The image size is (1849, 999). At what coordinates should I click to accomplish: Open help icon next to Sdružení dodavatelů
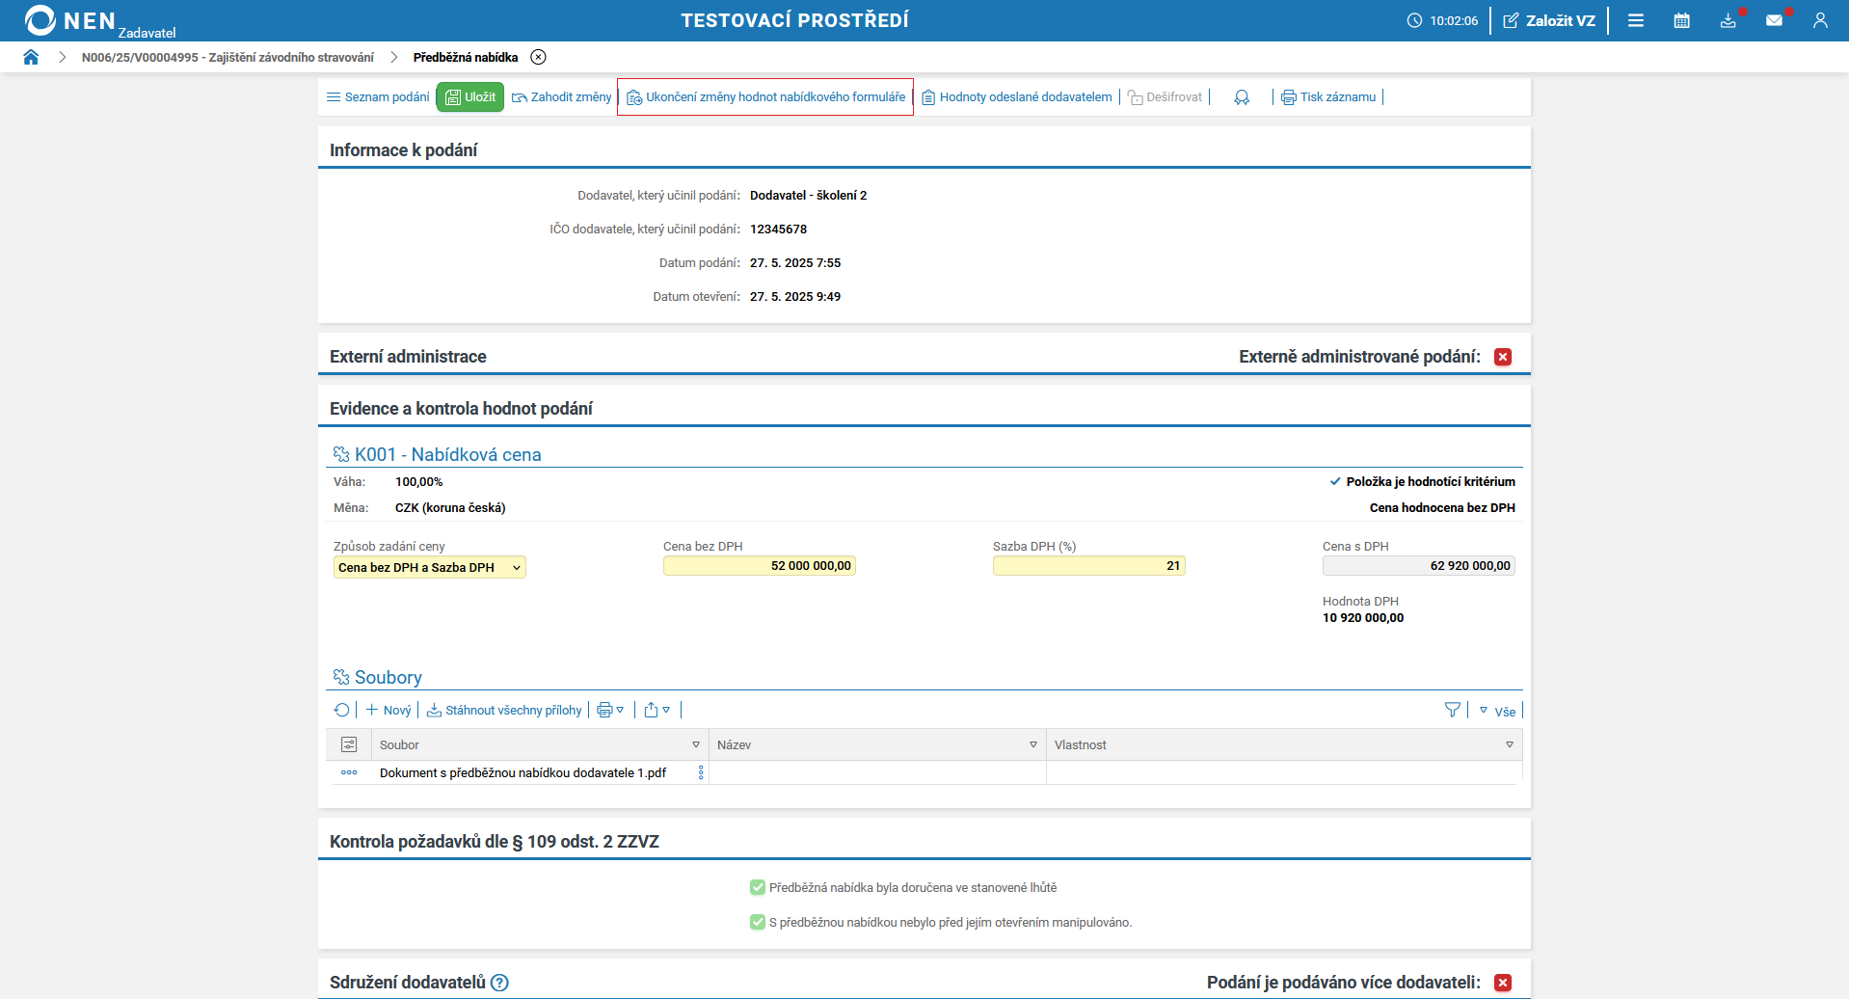(x=499, y=983)
